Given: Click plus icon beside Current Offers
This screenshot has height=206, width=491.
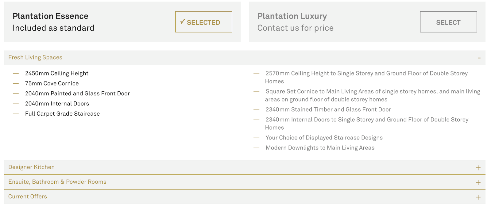Looking at the screenshot, I should pos(478,197).
